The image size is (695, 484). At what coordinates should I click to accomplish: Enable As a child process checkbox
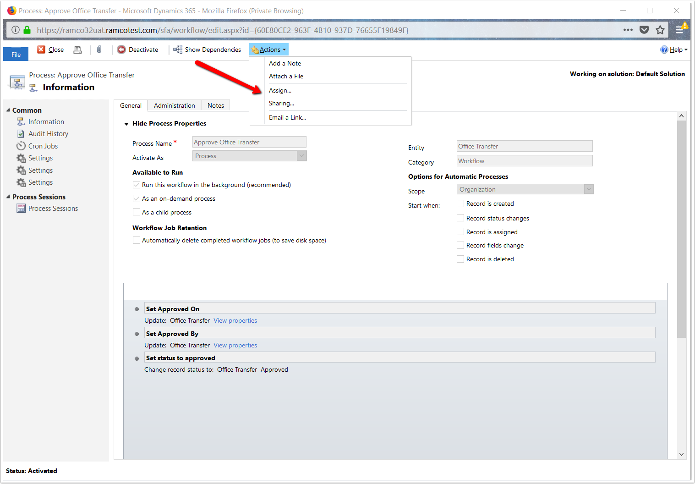pos(137,212)
